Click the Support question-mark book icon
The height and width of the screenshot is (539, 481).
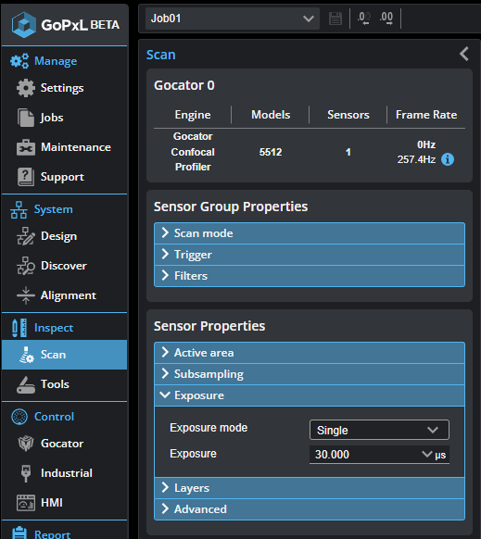coord(26,177)
